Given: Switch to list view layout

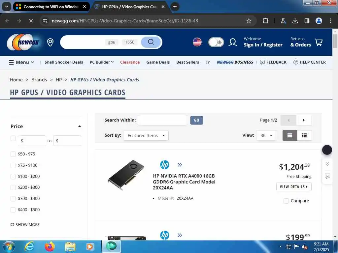Looking at the screenshot, I should [x=290, y=135].
